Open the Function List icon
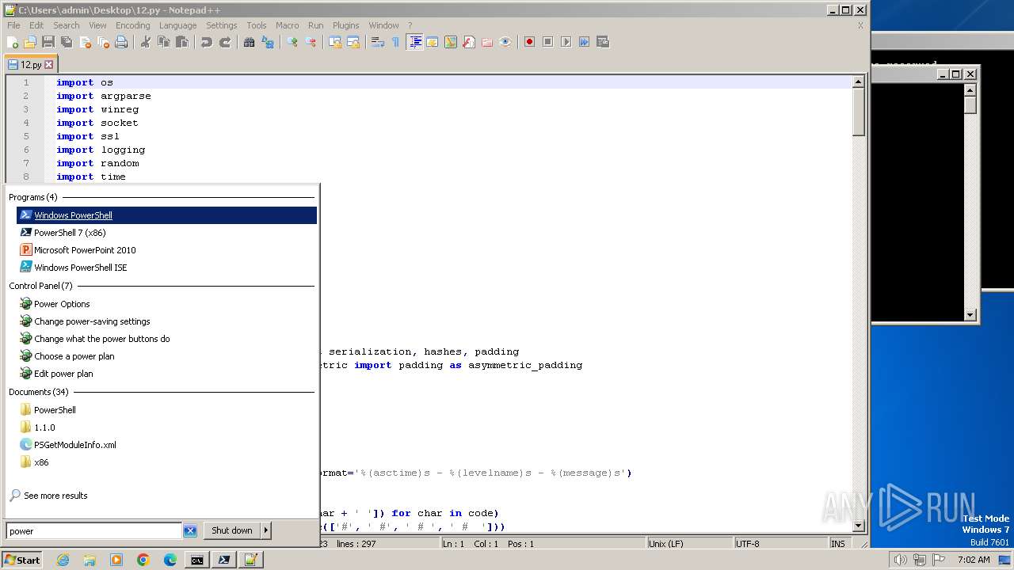1014x570 pixels. tap(469, 42)
